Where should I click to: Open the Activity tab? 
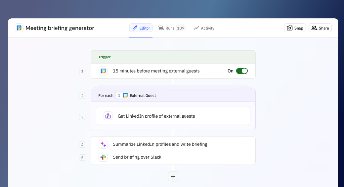point(204,28)
